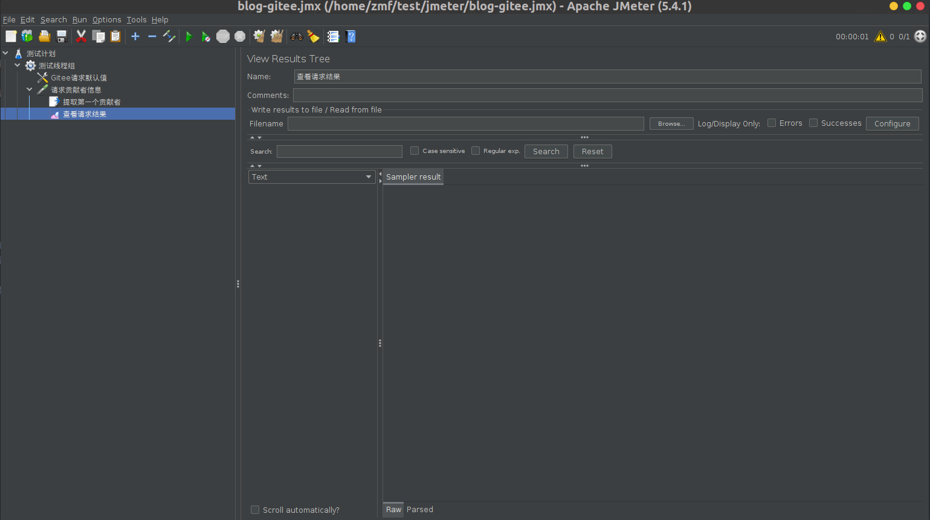Enable Successes only logging checkbox

(x=813, y=123)
